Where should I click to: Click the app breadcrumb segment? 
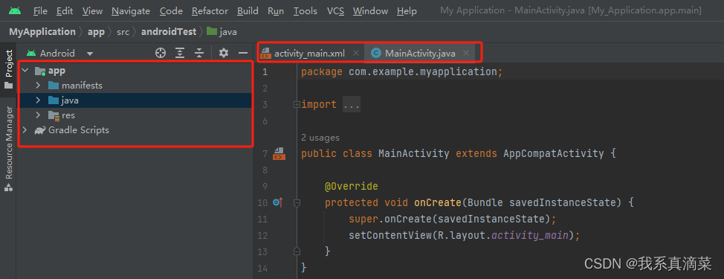96,32
